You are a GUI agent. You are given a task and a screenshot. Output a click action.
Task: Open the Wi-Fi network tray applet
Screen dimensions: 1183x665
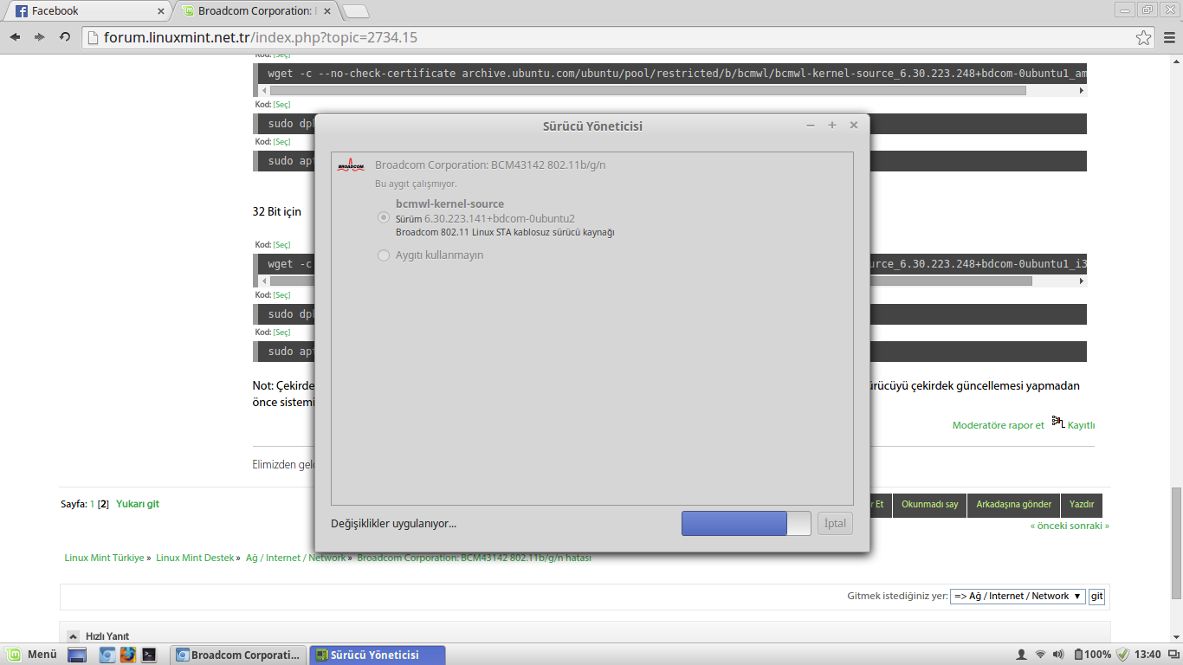click(1040, 655)
